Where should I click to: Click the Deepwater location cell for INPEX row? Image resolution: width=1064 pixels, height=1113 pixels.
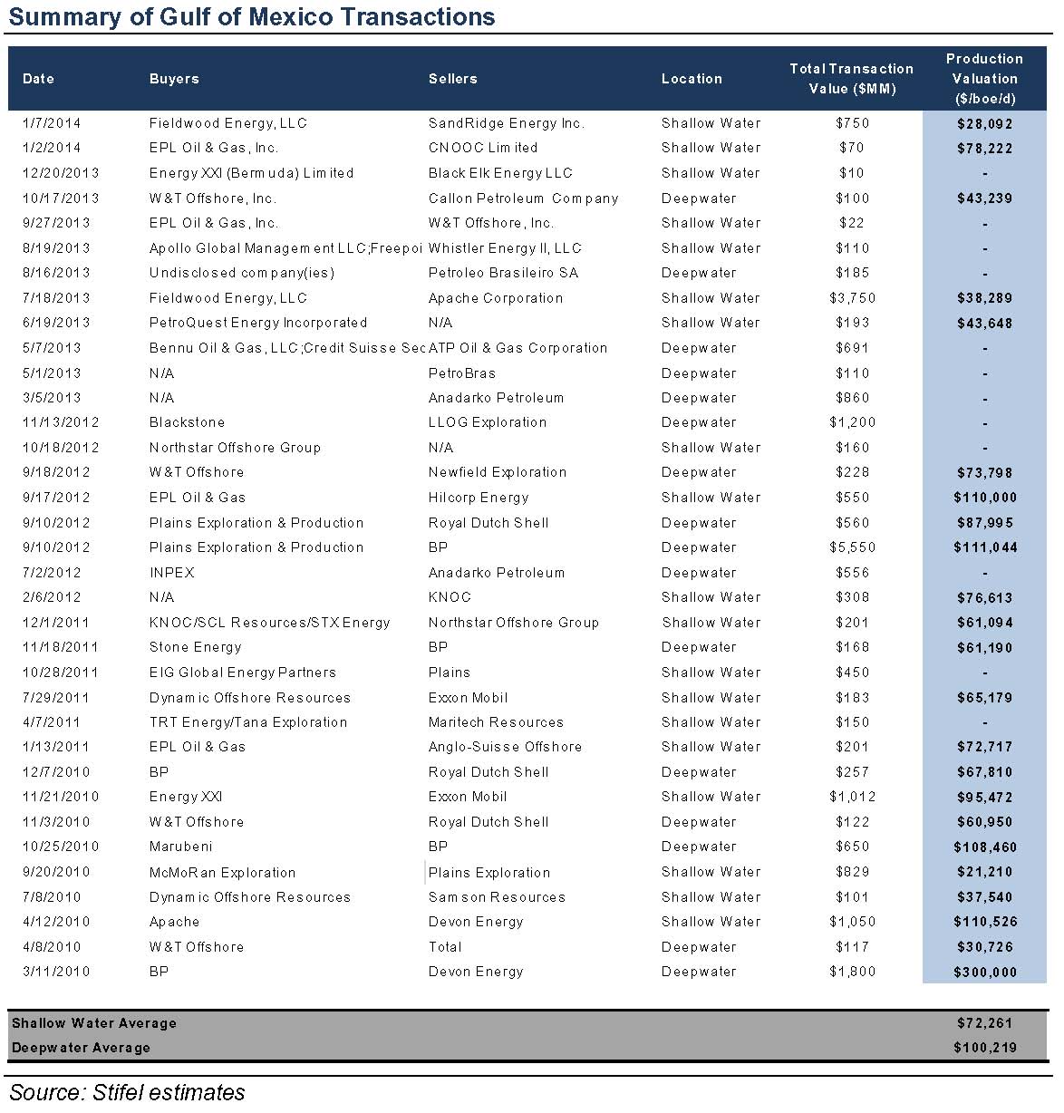coord(699,572)
